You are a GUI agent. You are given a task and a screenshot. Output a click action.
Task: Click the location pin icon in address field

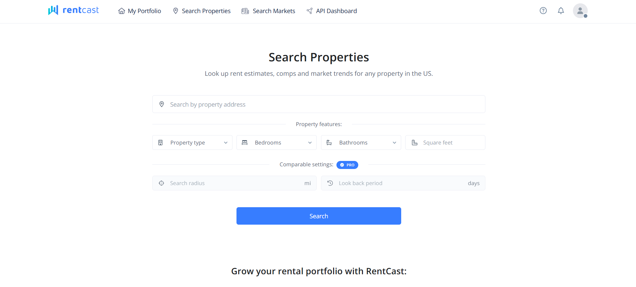tap(162, 104)
